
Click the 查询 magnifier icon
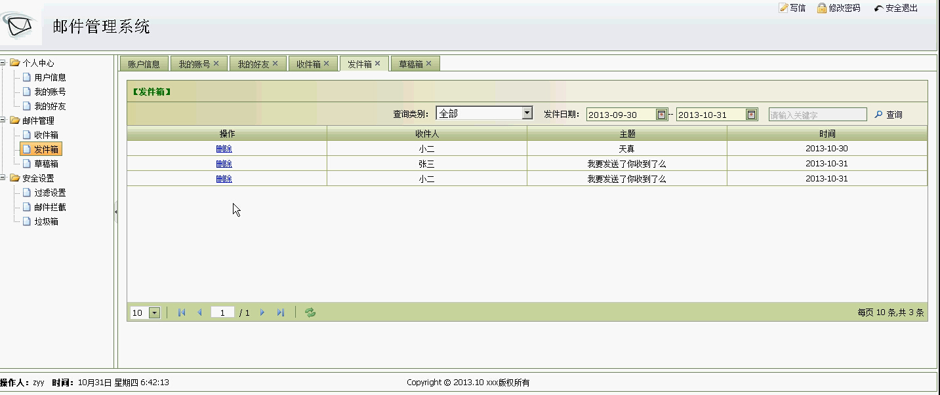tap(879, 115)
